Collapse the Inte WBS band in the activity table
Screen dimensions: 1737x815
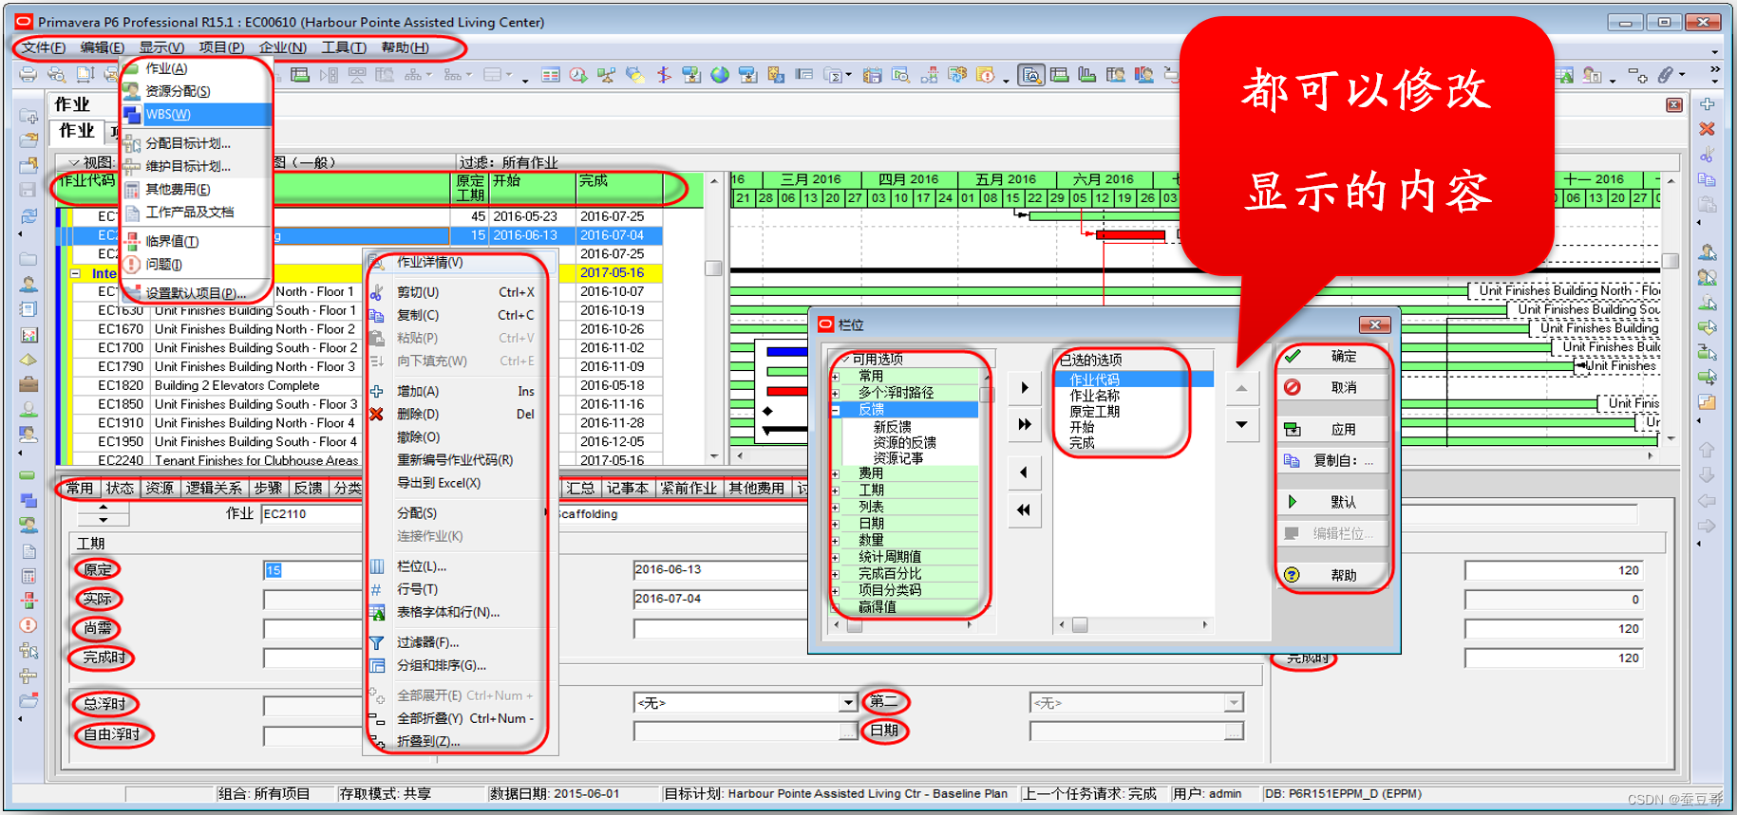[76, 273]
